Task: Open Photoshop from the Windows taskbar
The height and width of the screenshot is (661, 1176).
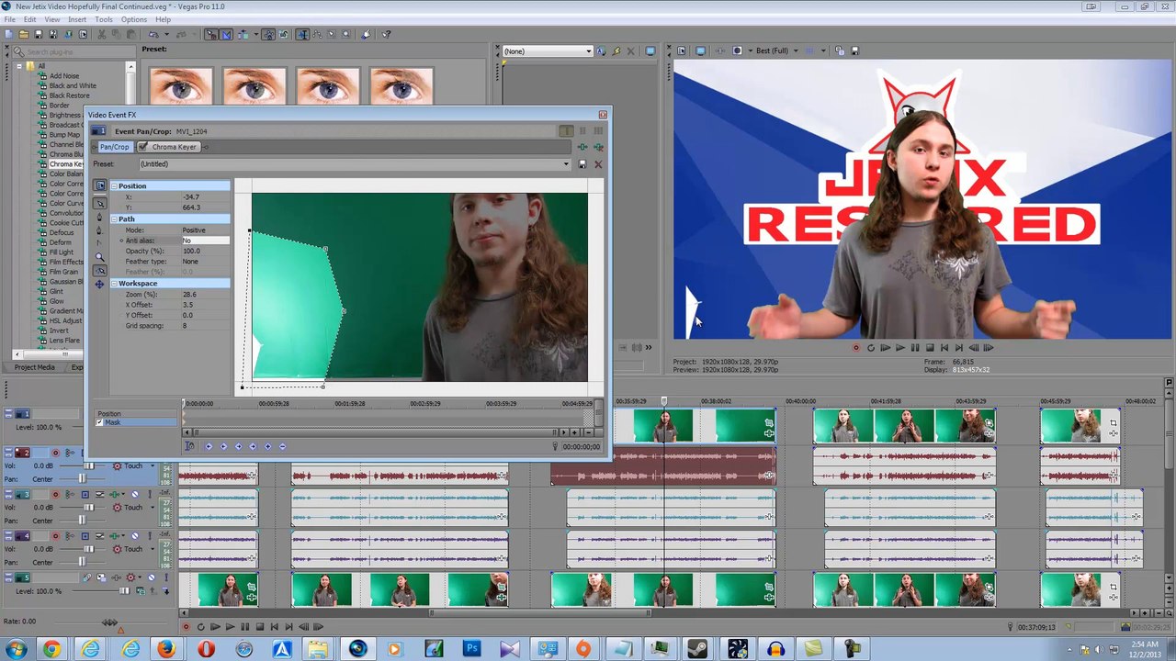Action: pyautogui.click(x=471, y=649)
